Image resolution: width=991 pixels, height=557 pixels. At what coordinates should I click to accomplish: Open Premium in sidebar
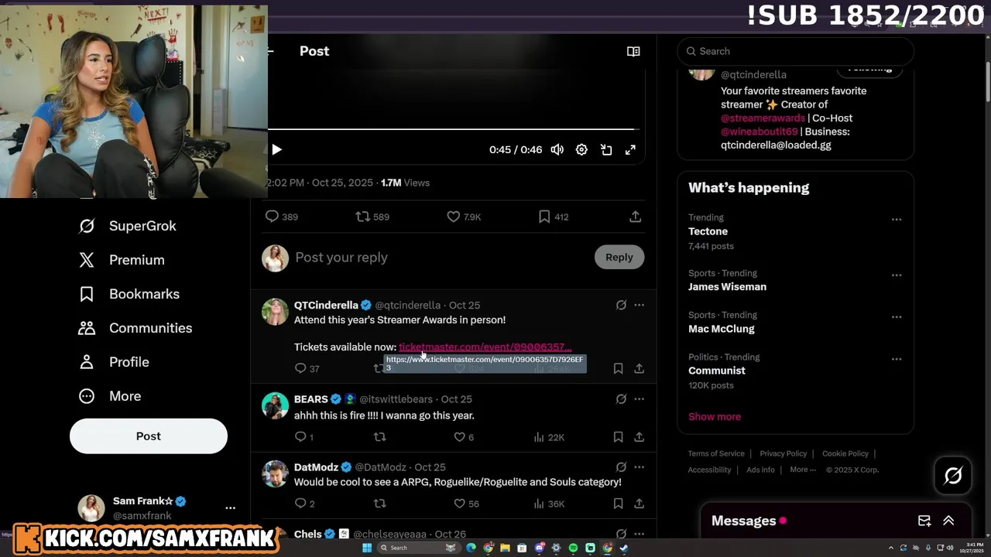pyautogui.click(x=122, y=260)
